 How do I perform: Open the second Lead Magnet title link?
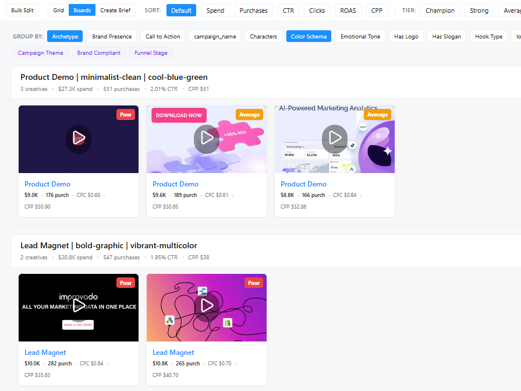pyautogui.click(x=173, y=353)
